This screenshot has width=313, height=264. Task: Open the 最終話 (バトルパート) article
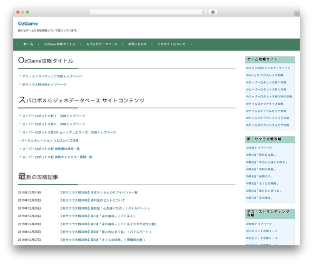click(x=105, y=208)
